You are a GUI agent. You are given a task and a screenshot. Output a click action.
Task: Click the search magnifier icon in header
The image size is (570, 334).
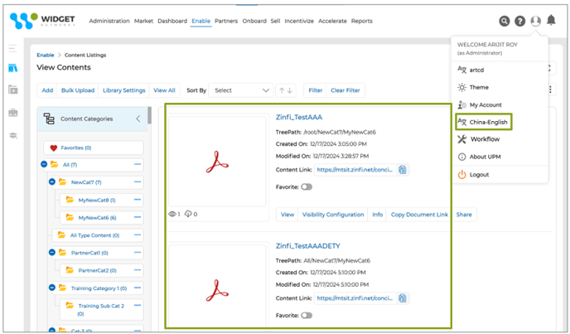point(504,22)
